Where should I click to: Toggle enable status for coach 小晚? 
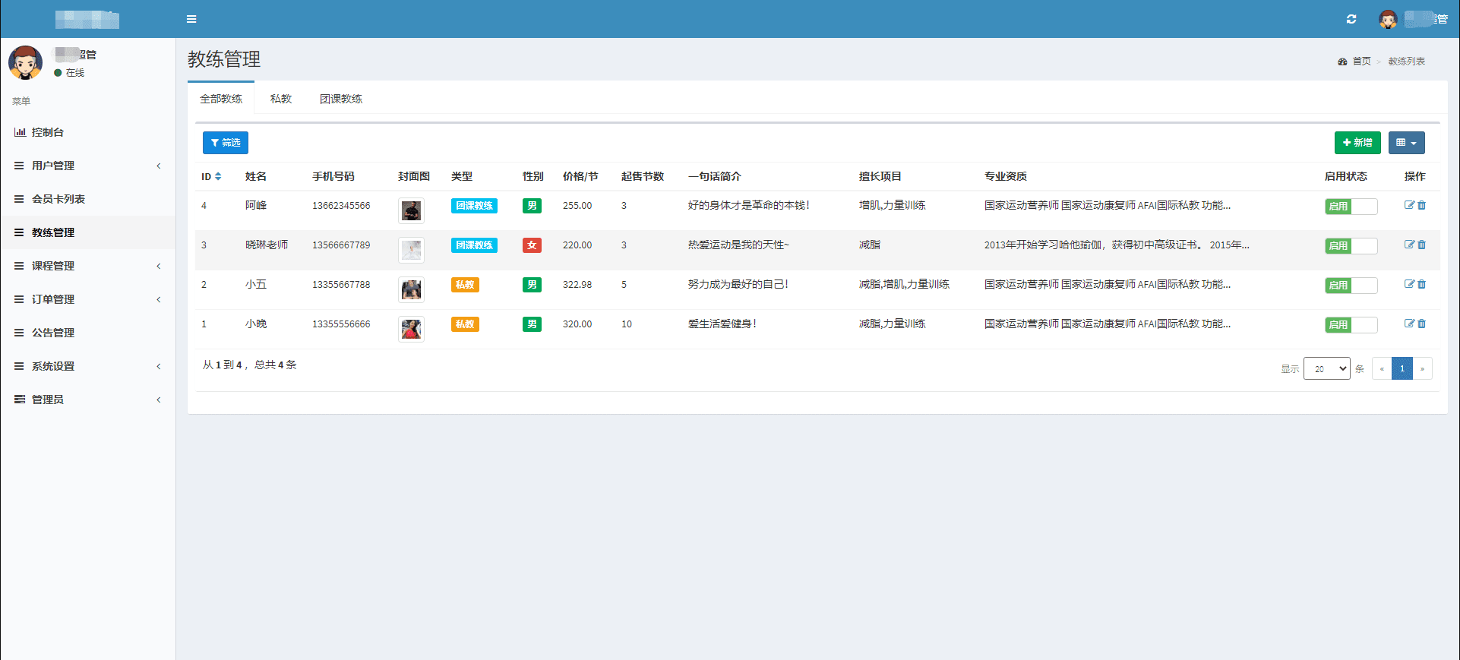coord(1351,325)
